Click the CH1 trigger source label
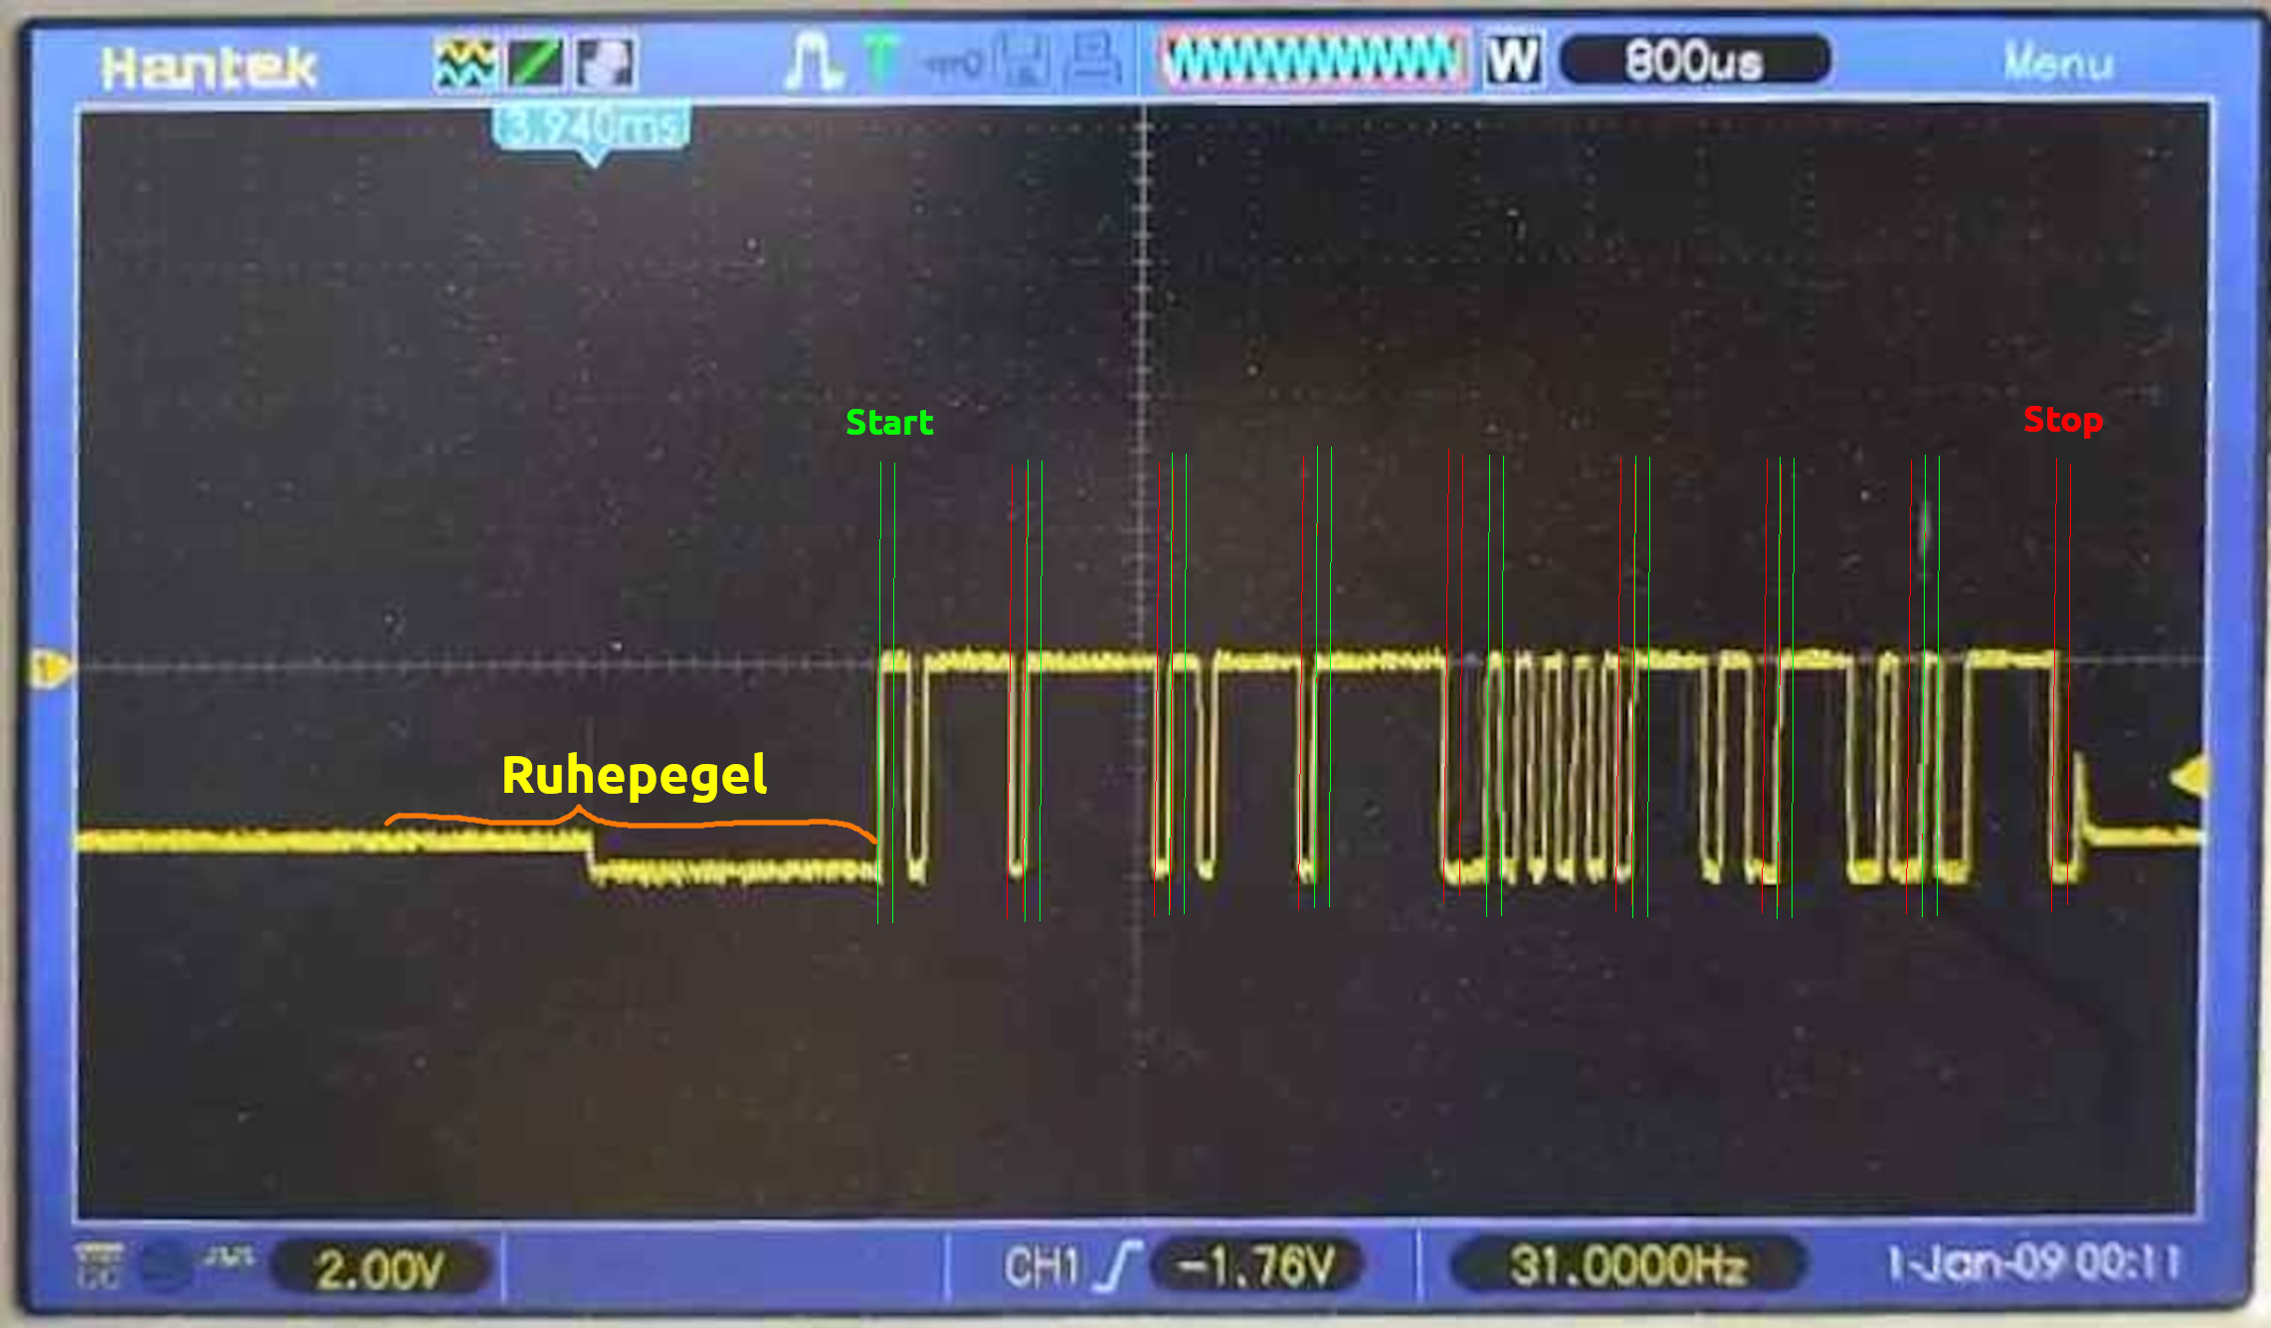The height and width of the screenshot is (1328, 2271). (x=1041, y=1267)
